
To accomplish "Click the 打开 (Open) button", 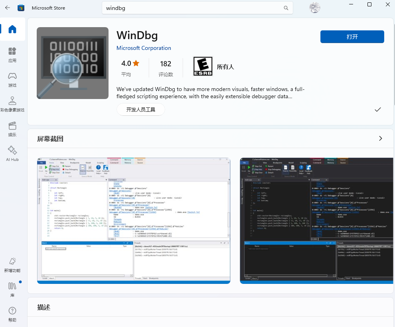I will click(352, 37).
